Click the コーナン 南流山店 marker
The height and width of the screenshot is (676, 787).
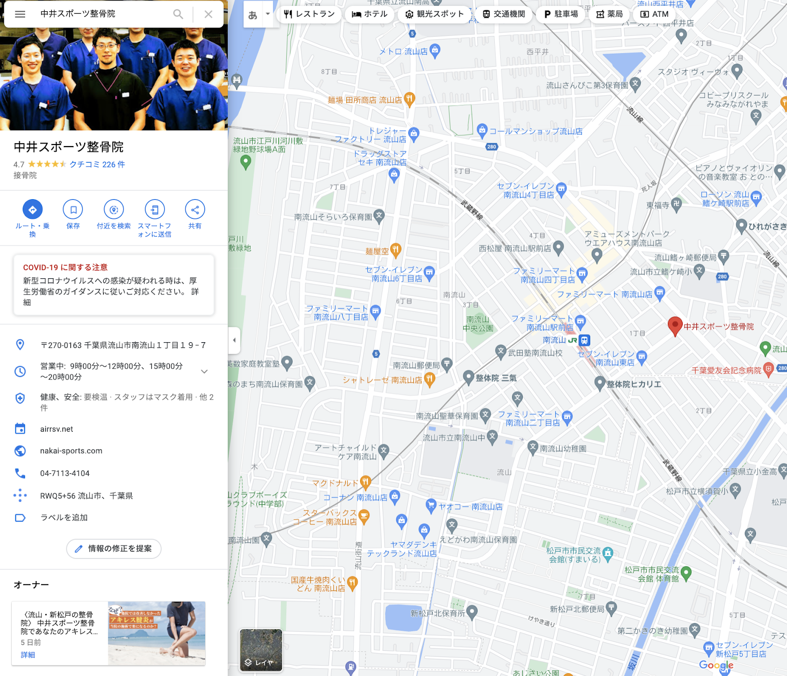coord(394,497)
